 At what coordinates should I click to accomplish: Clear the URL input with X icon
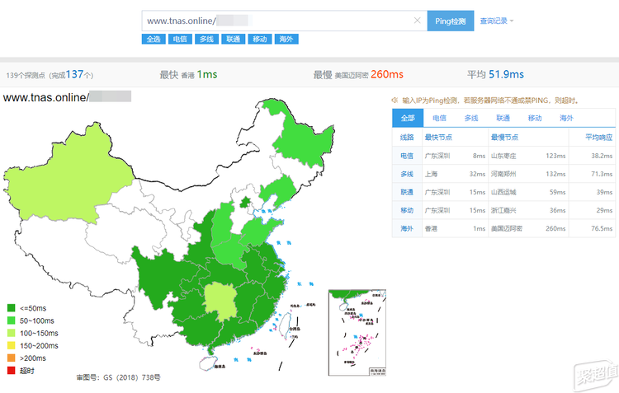tap(418, 21)
